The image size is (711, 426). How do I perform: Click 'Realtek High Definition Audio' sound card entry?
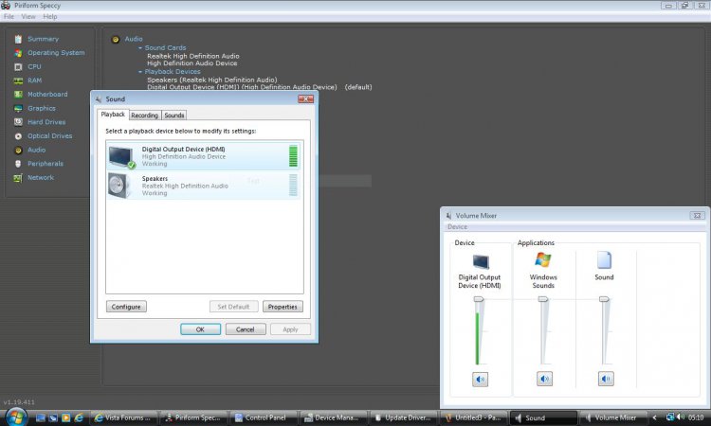coord(193,56)
